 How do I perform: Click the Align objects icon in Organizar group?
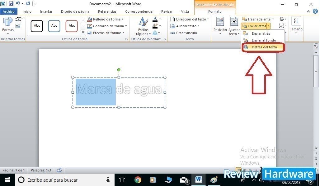point(282,19)
